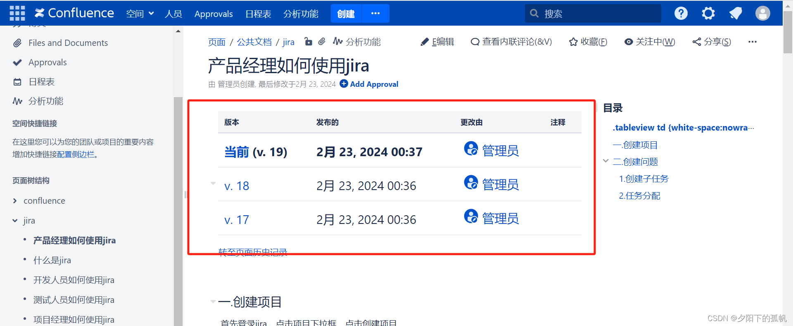
Task: Click the attachments paperclip icon in breadcrumb
Action: [322, 41]
